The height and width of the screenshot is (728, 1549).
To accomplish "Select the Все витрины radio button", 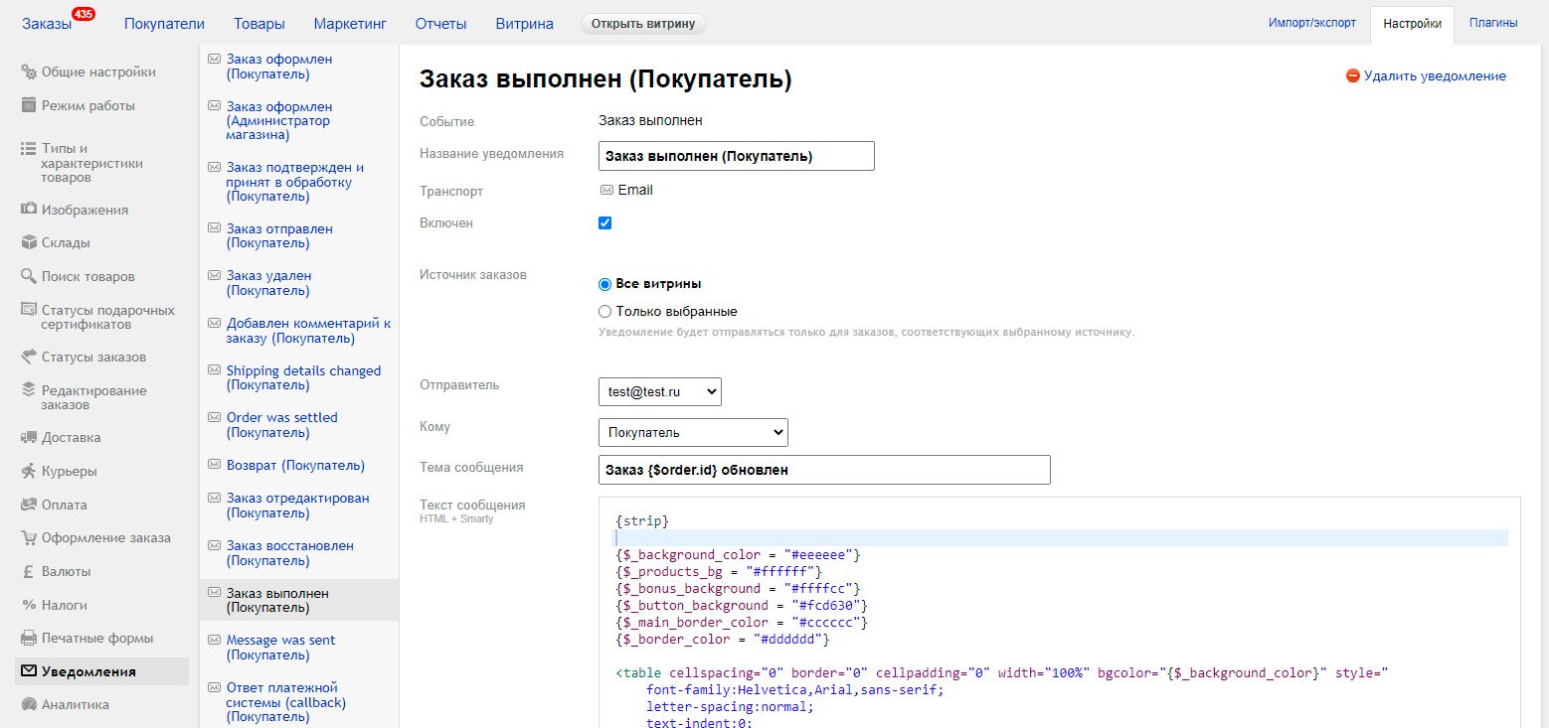I will pos(604,284).
